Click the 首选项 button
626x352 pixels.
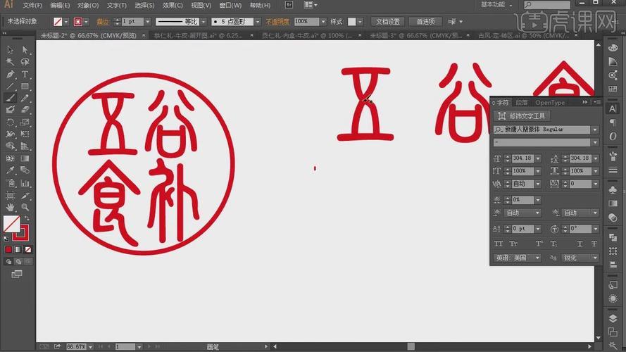click(425, 22)
